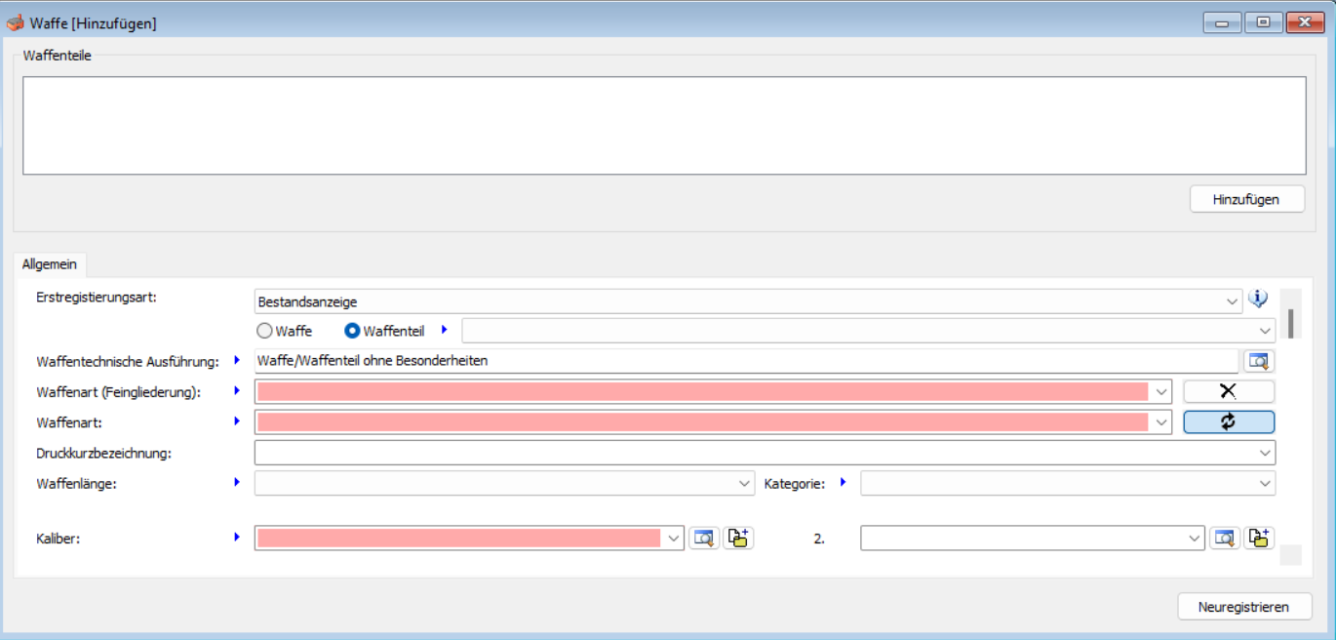Switch to the Allgemein tab
The image size is (1336, 640).
50,264
